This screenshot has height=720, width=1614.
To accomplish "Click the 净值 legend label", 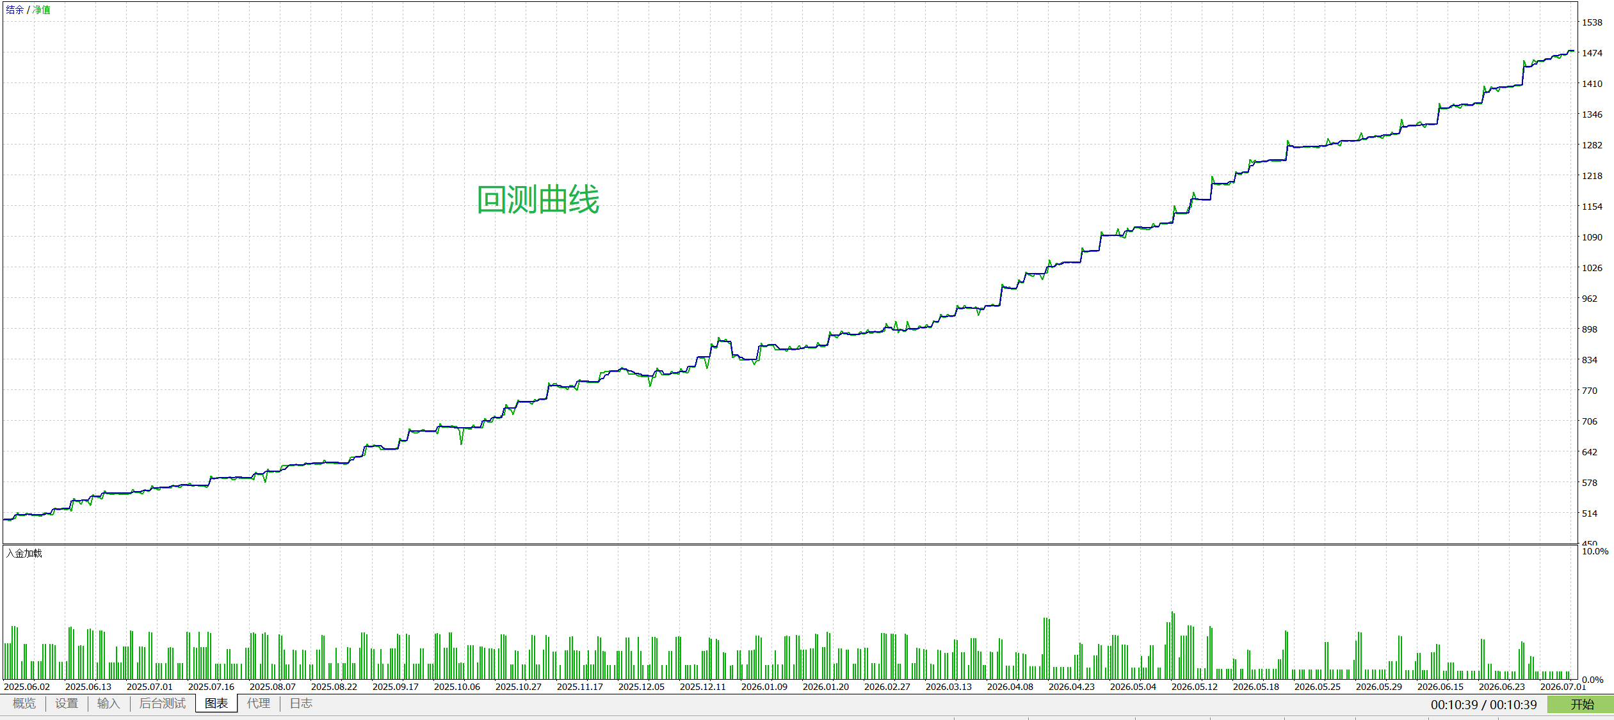I will point(42,10).
